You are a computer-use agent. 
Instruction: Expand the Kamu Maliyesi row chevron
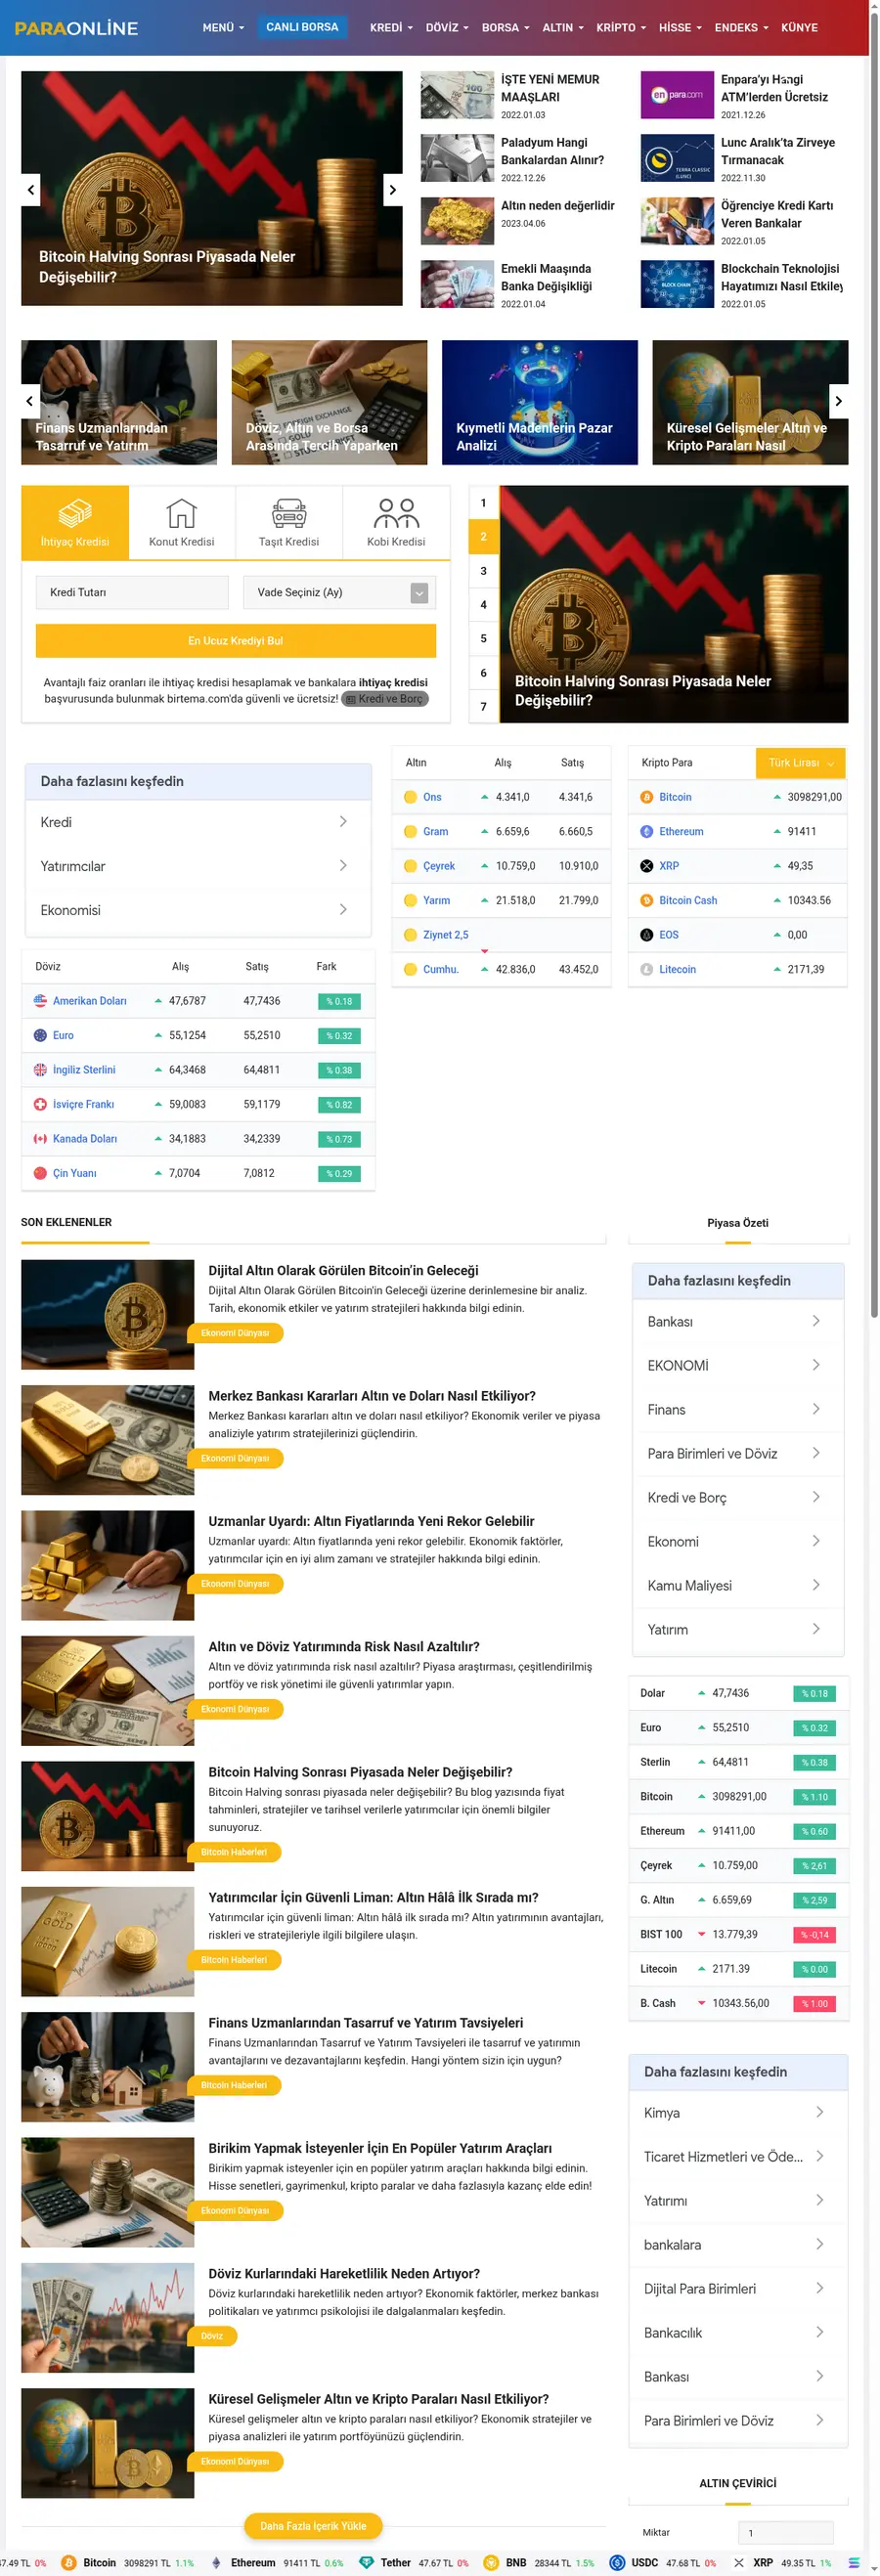click(816, 1585)
